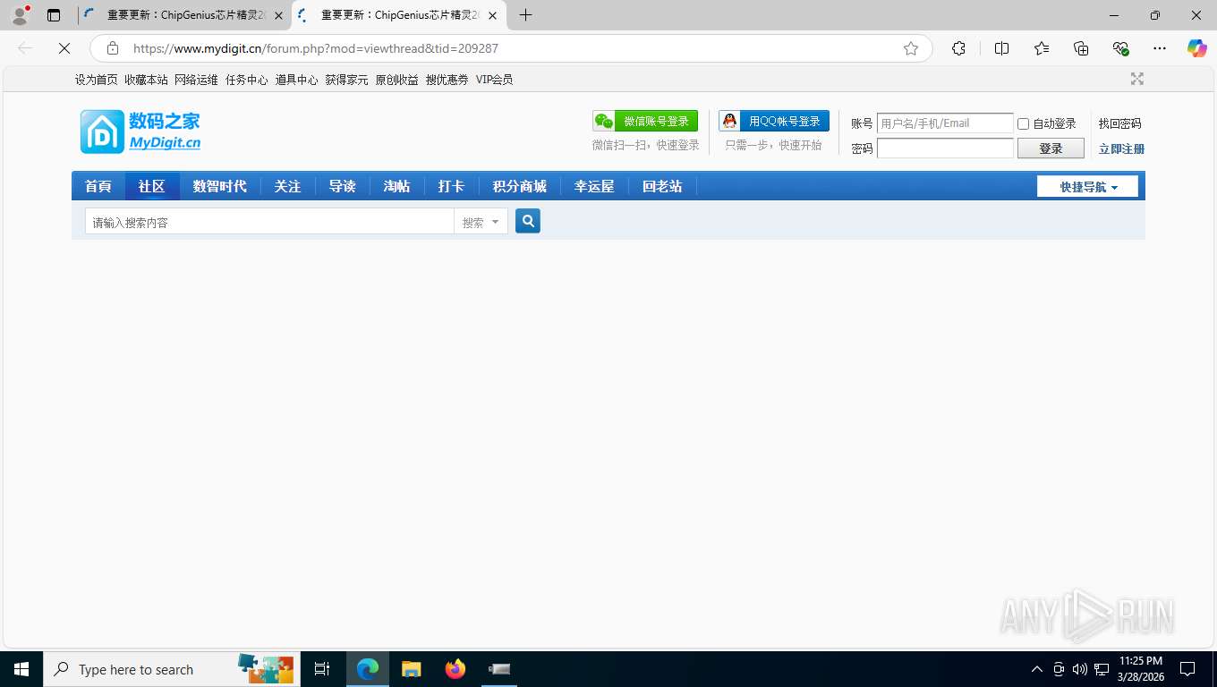Viewport: 1217px width, 687px height.
Task: Click the 立即注册 link
Action: pos(1121,148)
